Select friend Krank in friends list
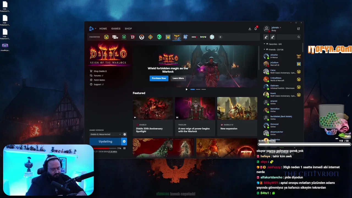This screenshot has height=198, width=352. tap(282, 95)
